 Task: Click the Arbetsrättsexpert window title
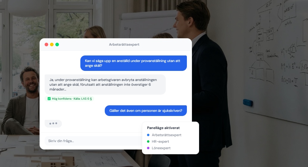tap(124, 44)
